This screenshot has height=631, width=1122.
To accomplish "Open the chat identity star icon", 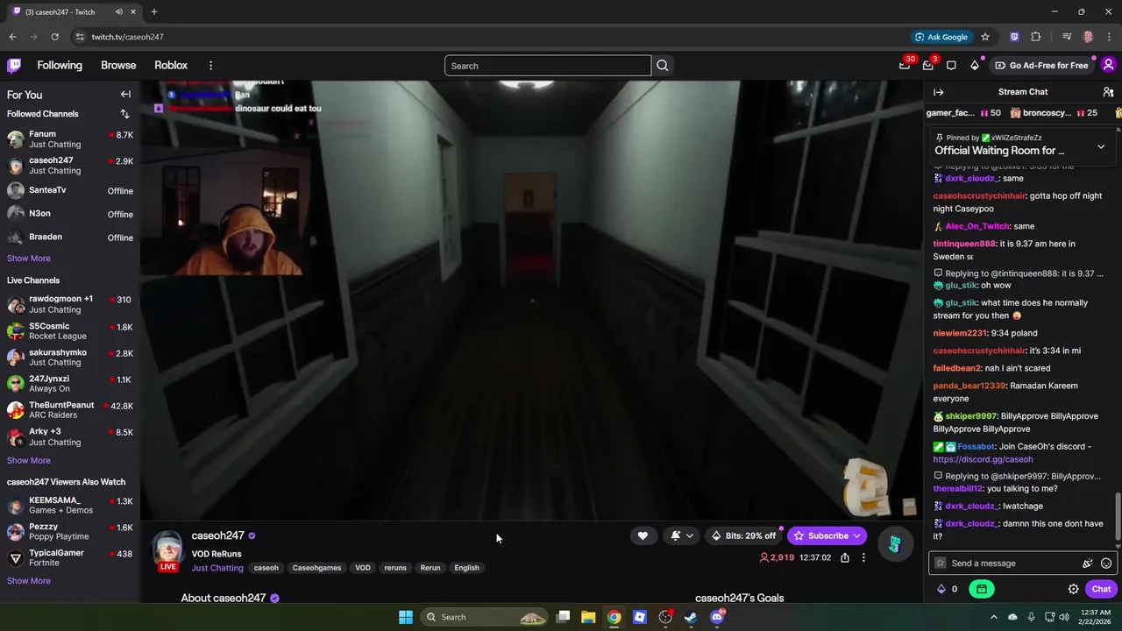I will pyautogui.click(x=941, y=564).
